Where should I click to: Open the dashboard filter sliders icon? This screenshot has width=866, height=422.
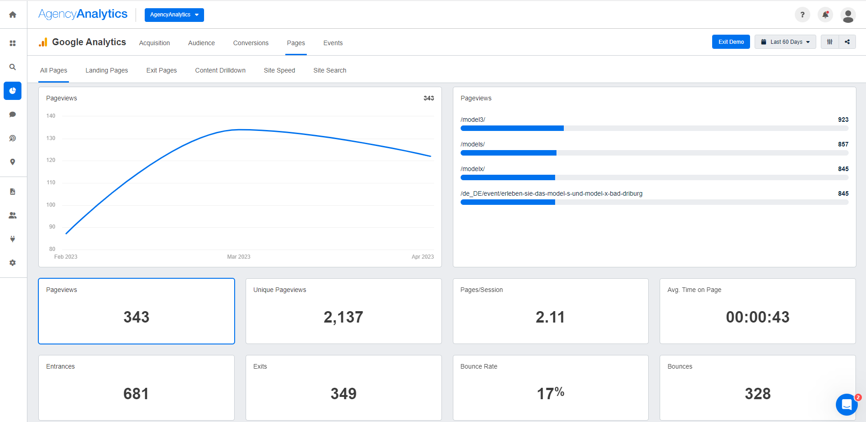830,42
